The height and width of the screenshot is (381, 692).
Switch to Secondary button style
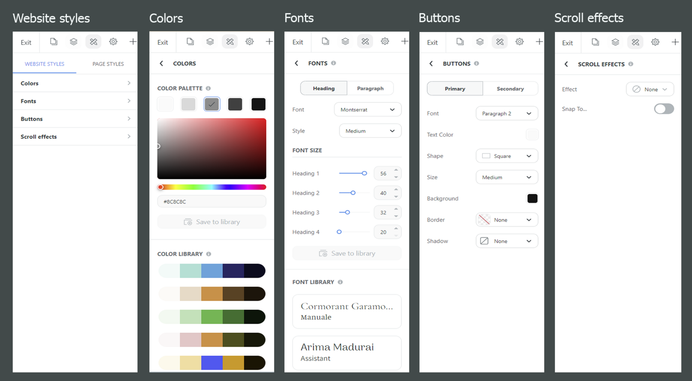coord(510,89)
